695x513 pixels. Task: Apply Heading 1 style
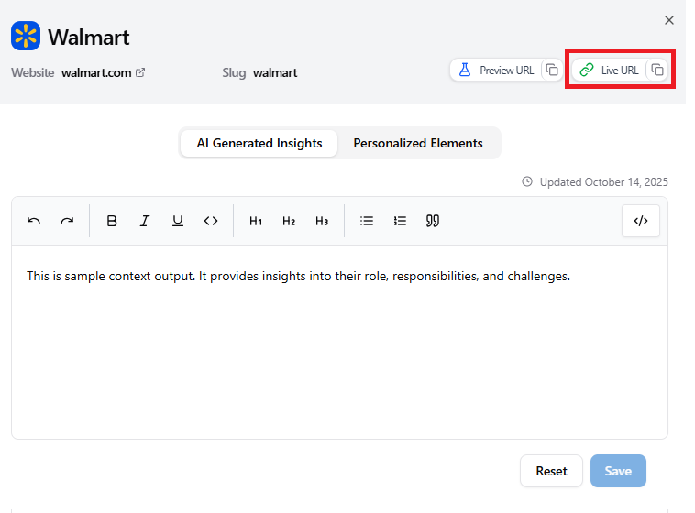[256, 221]
